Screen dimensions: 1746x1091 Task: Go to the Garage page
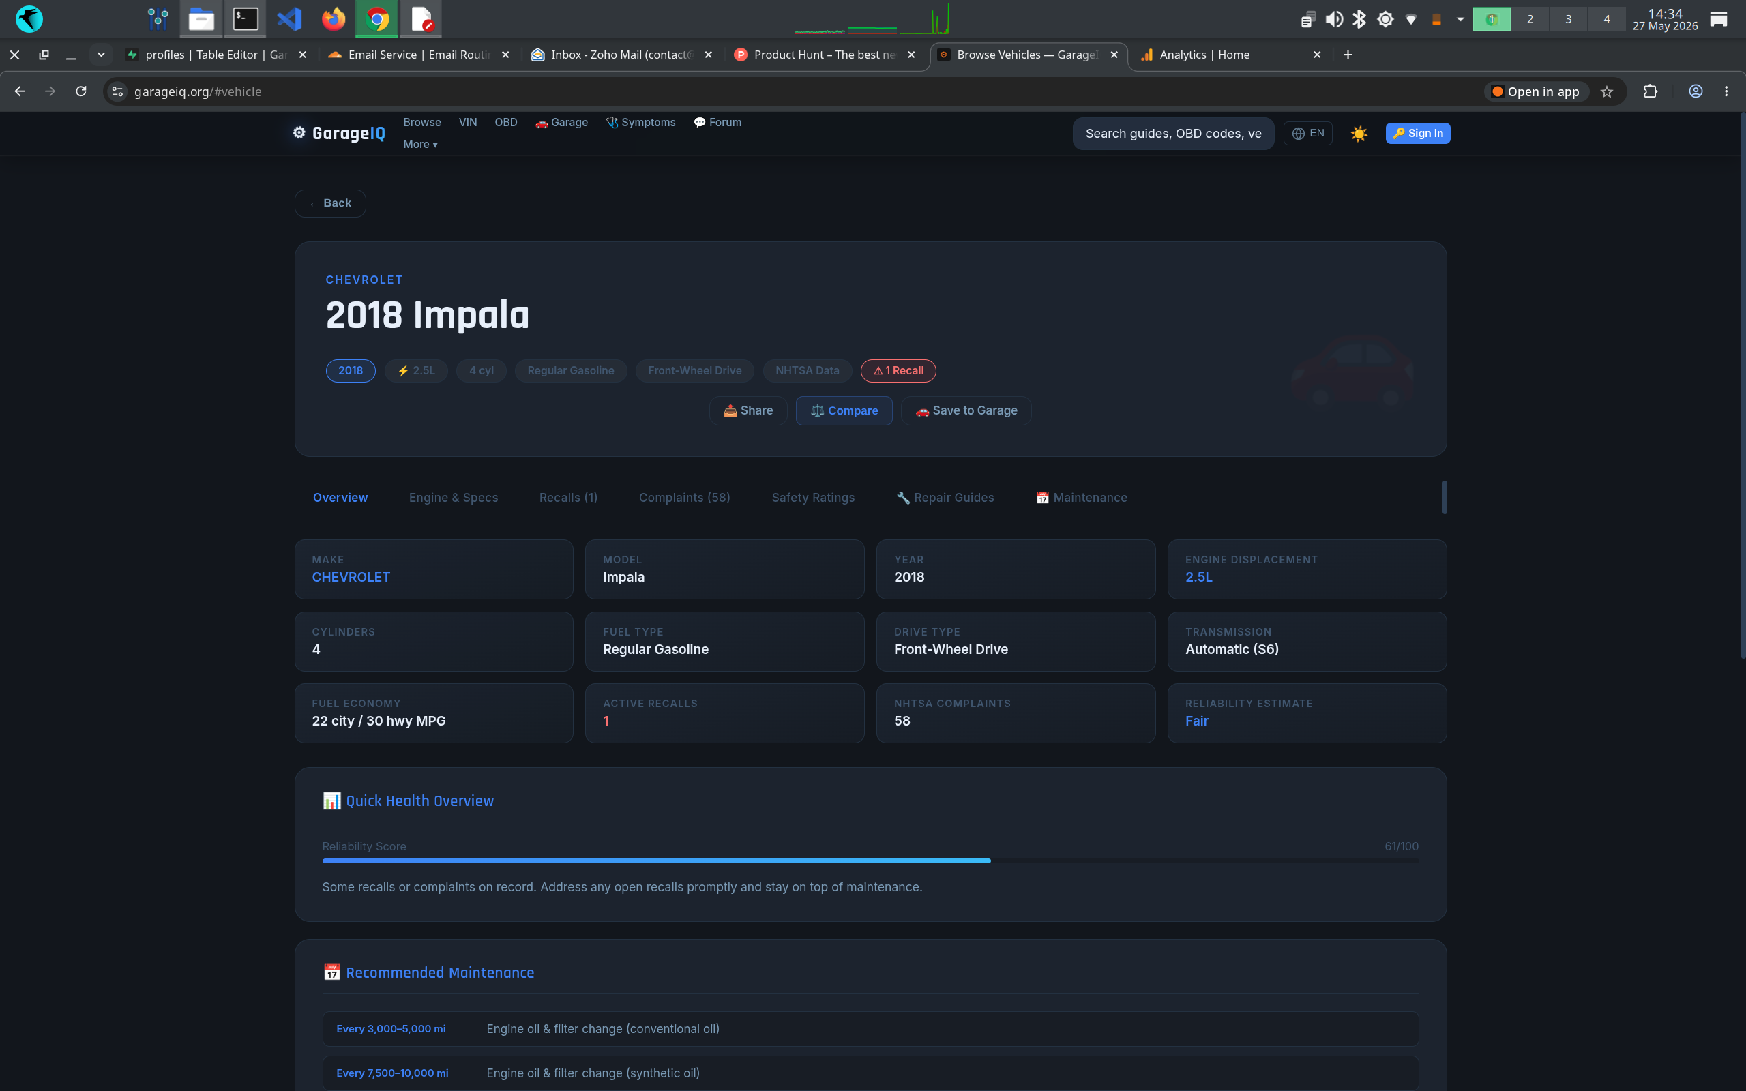click(561, 123)
